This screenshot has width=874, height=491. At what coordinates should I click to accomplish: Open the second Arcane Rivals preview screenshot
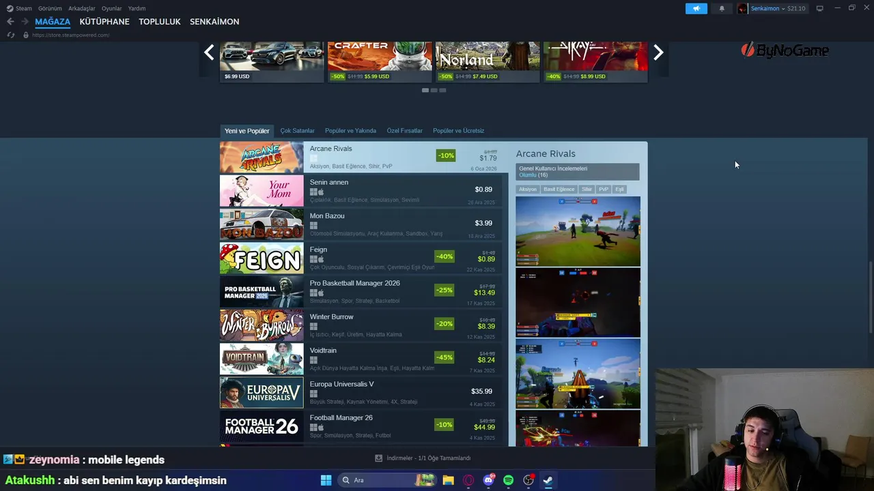(x=578, y=302)
